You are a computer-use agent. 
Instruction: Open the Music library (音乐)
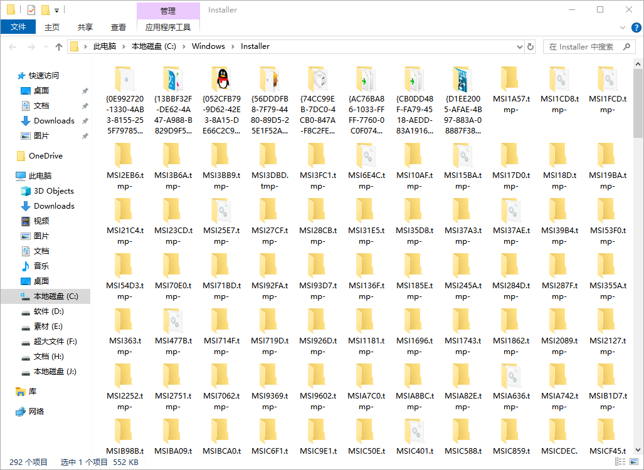point(35,266)
